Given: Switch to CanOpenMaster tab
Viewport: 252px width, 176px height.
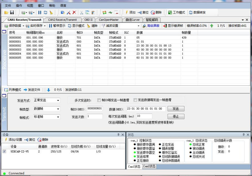Looking at the screenshot, I should (x=109, y=20).
